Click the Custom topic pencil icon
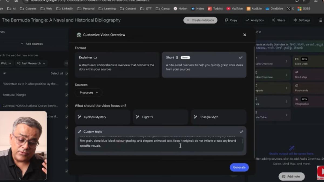Screen dimensions: 324x182 (79, 132)
